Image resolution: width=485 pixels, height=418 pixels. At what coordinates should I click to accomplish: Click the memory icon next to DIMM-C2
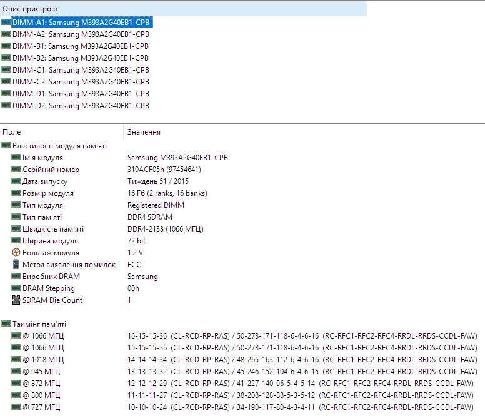(6, 81)
